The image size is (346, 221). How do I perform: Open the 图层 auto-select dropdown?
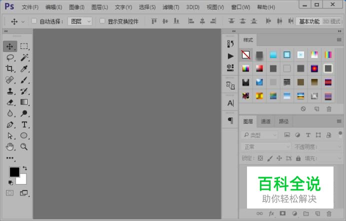(80, 21)
